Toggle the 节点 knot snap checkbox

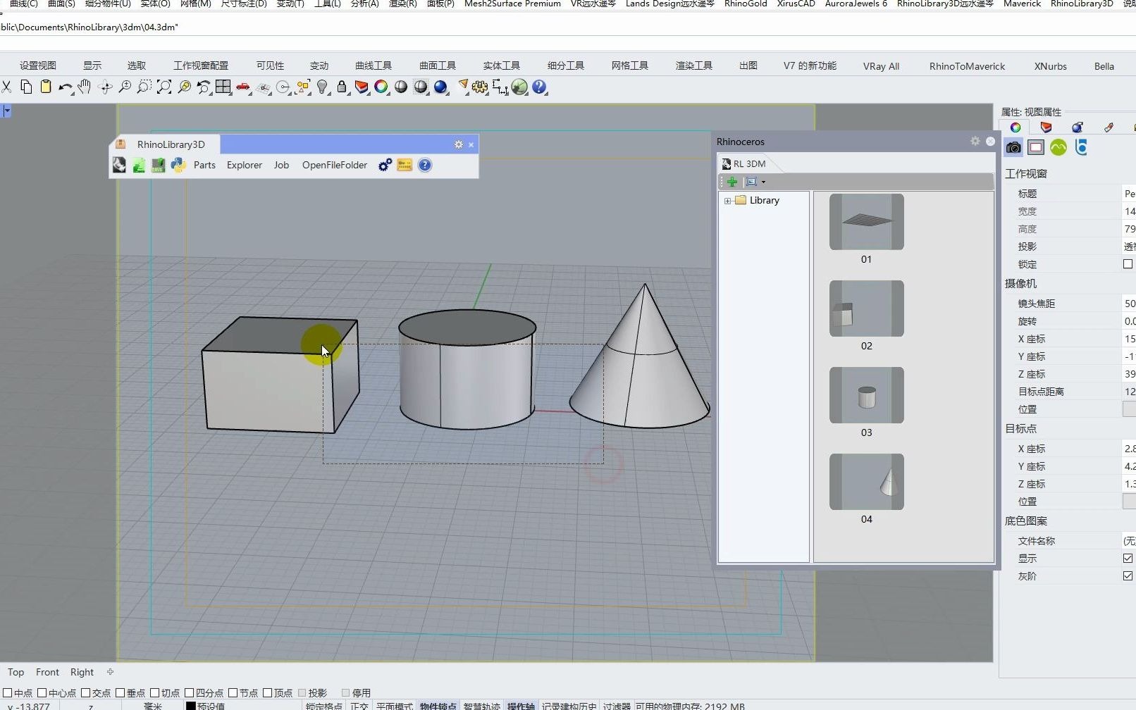pyautogui.click(x=233, y=693)
